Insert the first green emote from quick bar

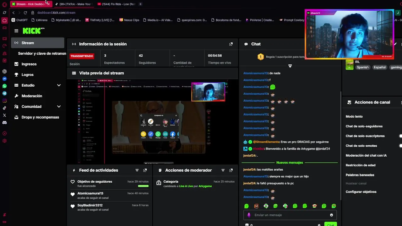[x=247, y=206]
